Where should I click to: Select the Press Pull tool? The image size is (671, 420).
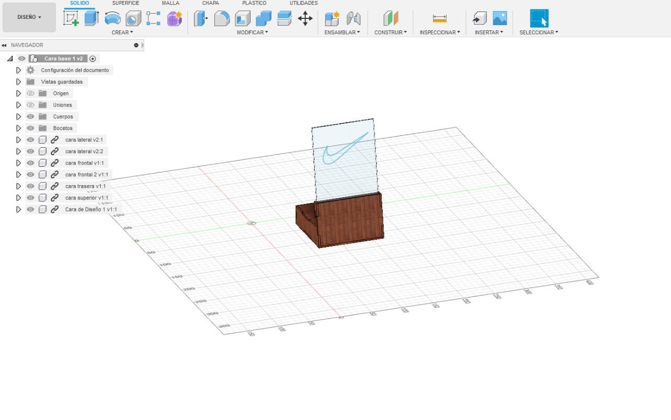click(201, 19)
